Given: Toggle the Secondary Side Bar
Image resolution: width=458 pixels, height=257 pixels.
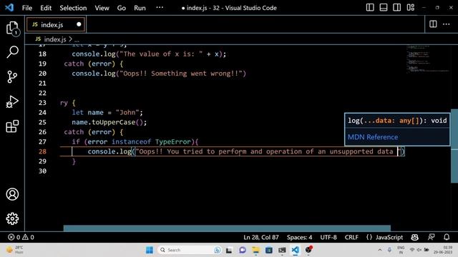Looking at the screenshot, I should click(x=396, y=8).
